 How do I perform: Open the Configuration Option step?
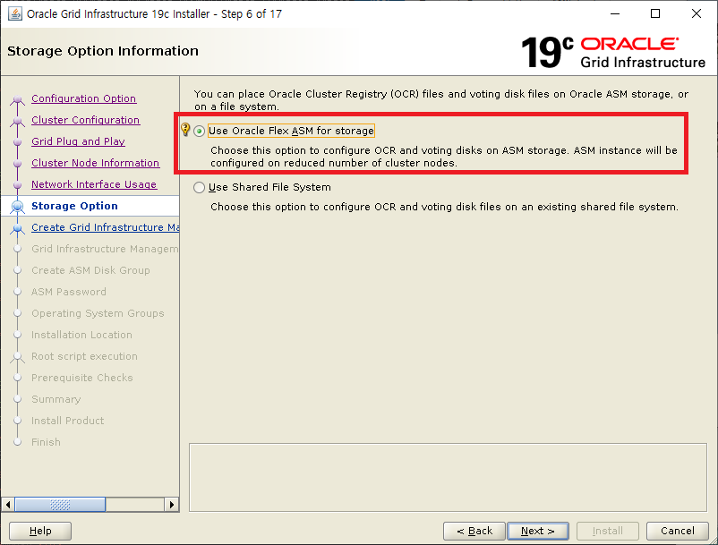click(84, 98)
